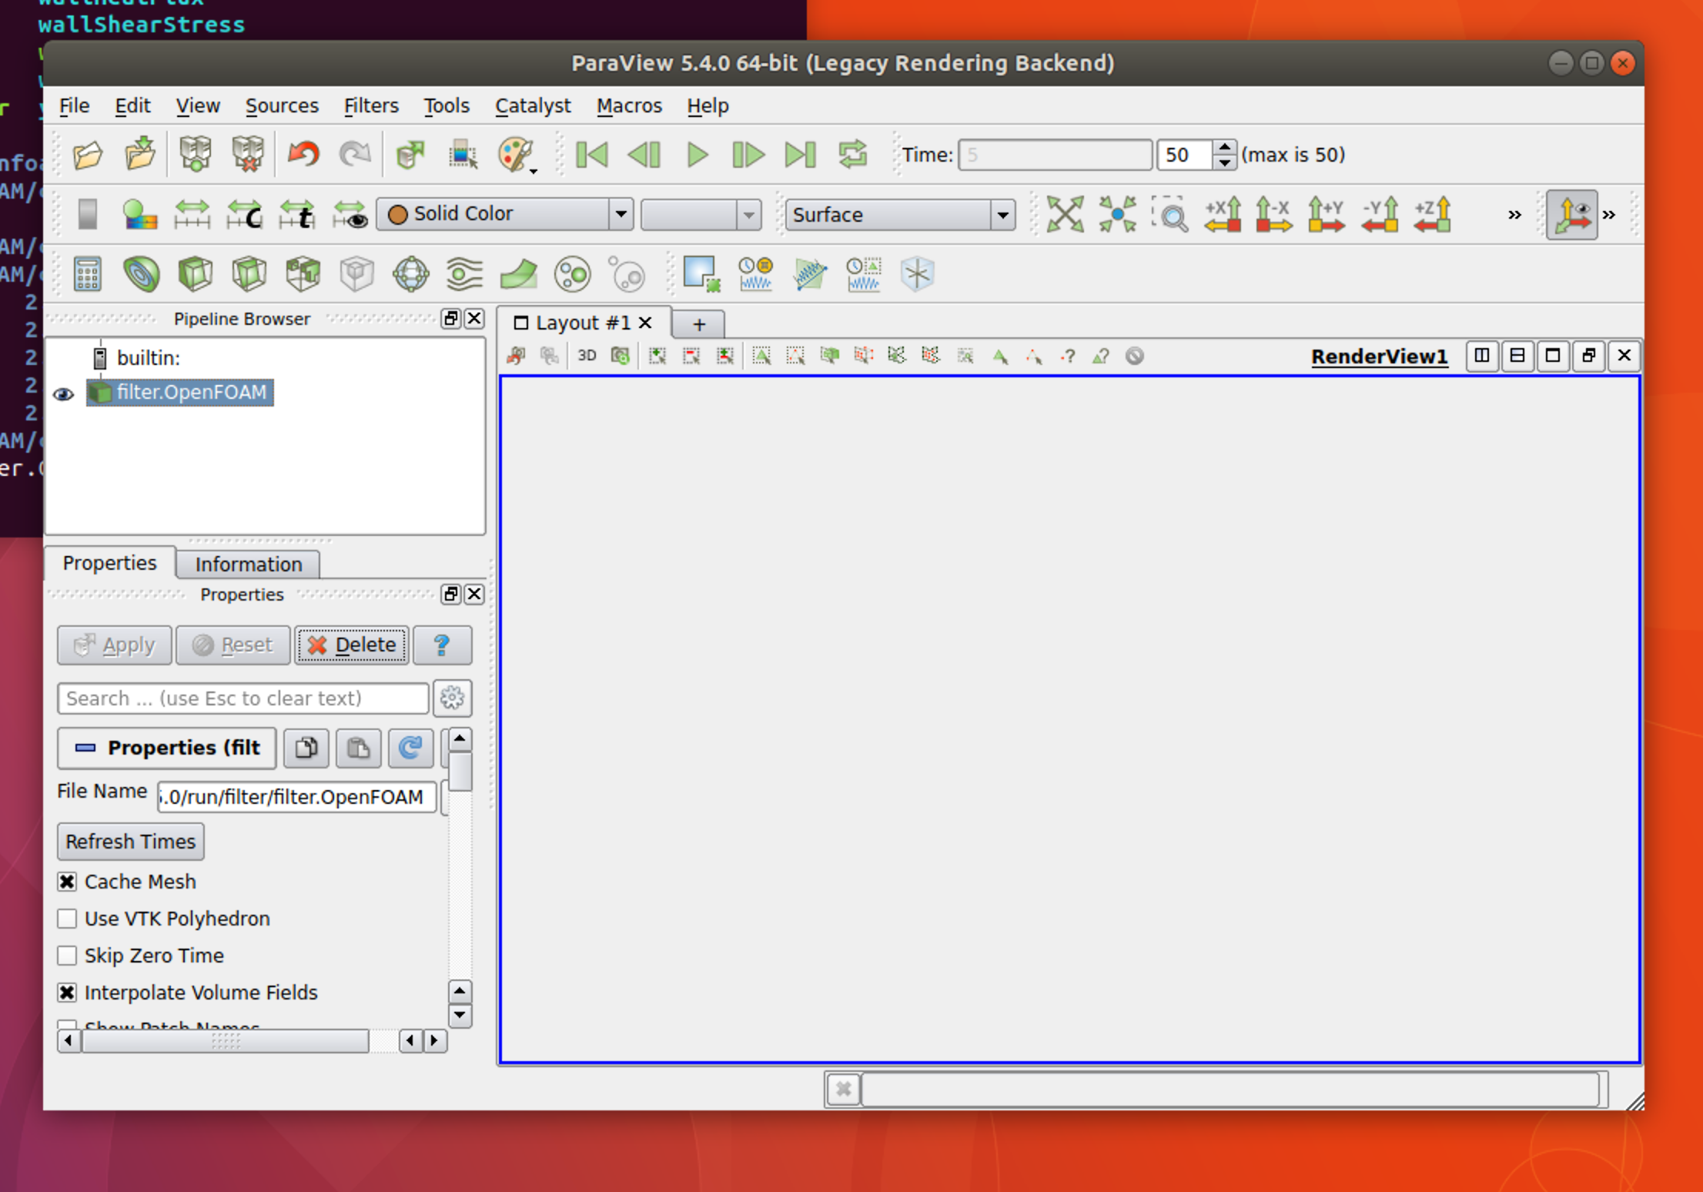
Task: Toggle the Cache Mesh checkbox
Action: click(x=67, y=882)
